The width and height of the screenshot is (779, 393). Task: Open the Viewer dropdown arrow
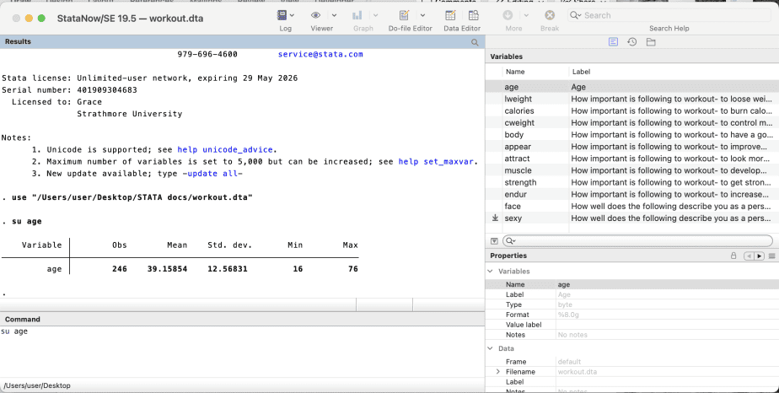334,15
